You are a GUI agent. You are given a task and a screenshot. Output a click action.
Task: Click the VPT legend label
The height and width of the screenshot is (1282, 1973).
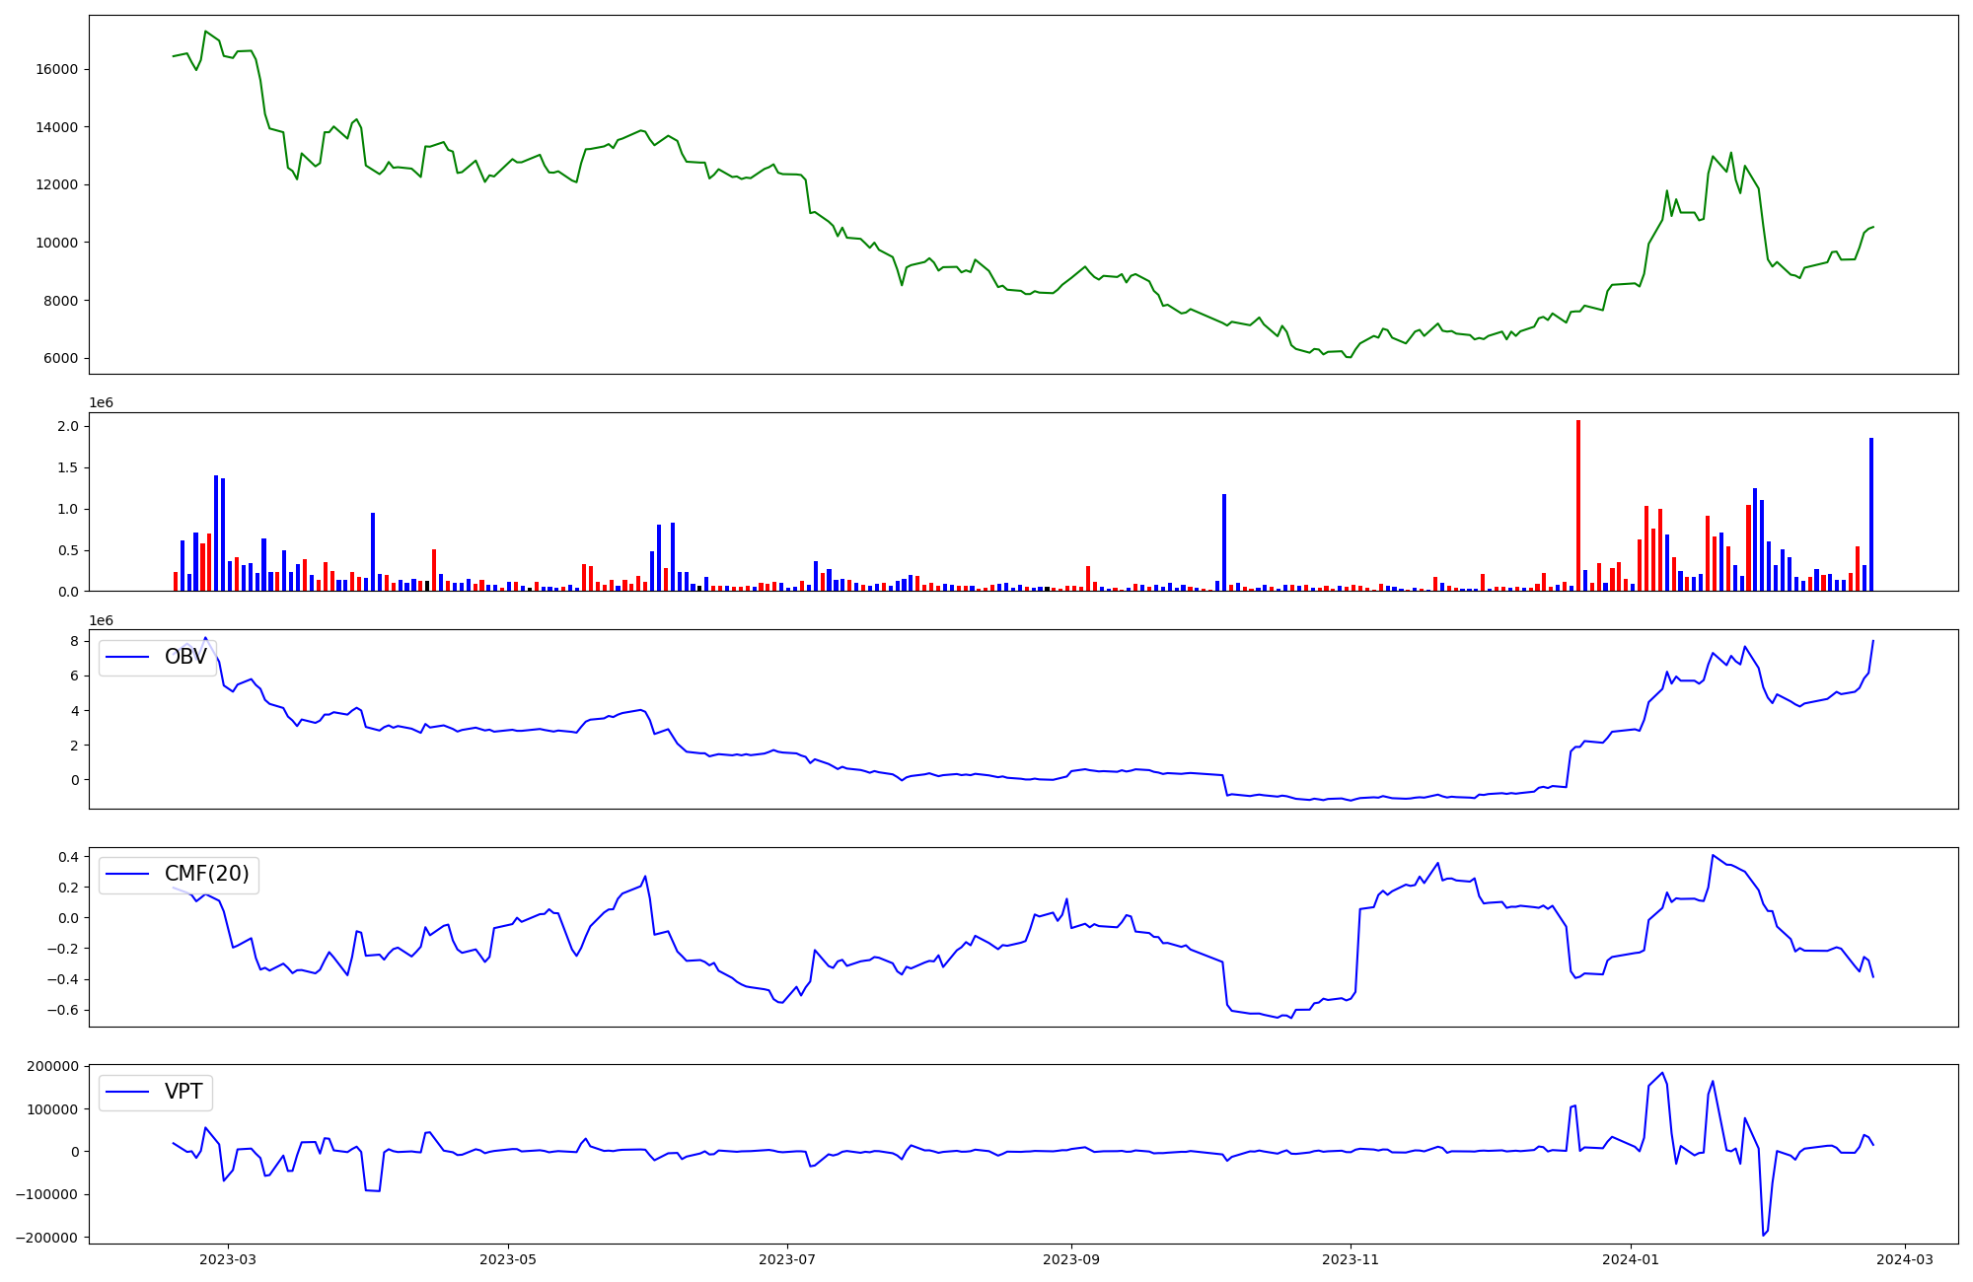[x=183, y=1092]
